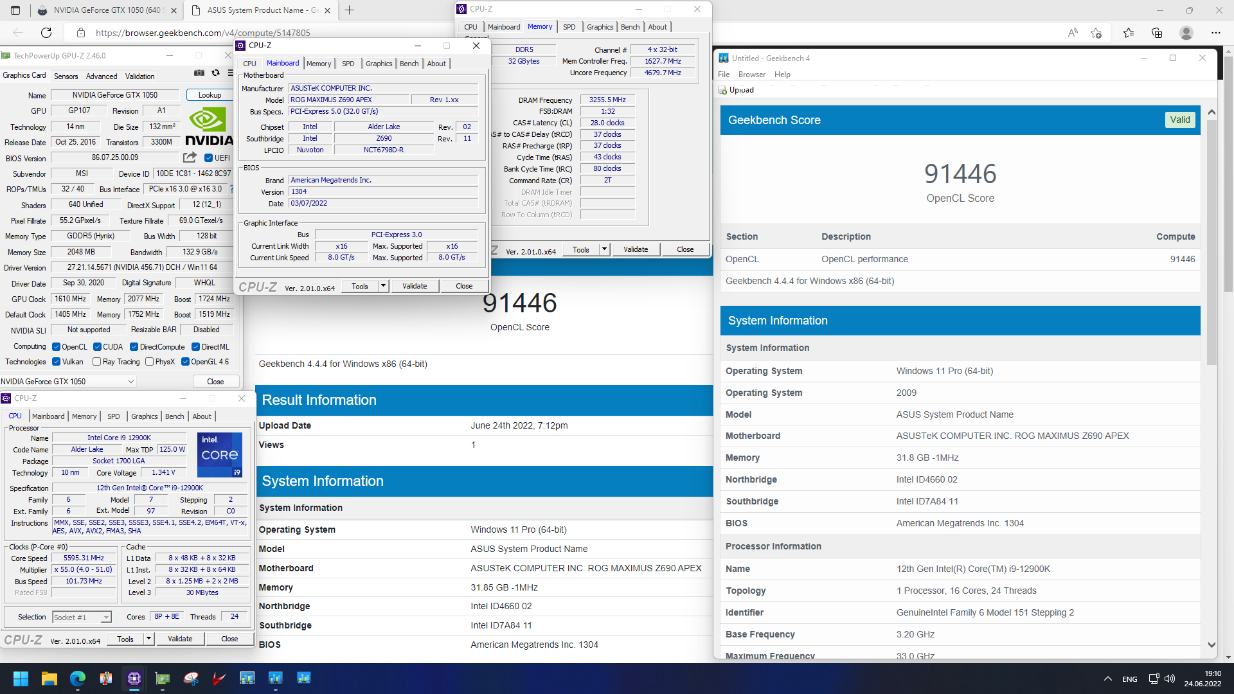This screenshot has width=1234, height=694.
Task: Toggle the Vulkan checkbox
Action: [x=57, y=362]
